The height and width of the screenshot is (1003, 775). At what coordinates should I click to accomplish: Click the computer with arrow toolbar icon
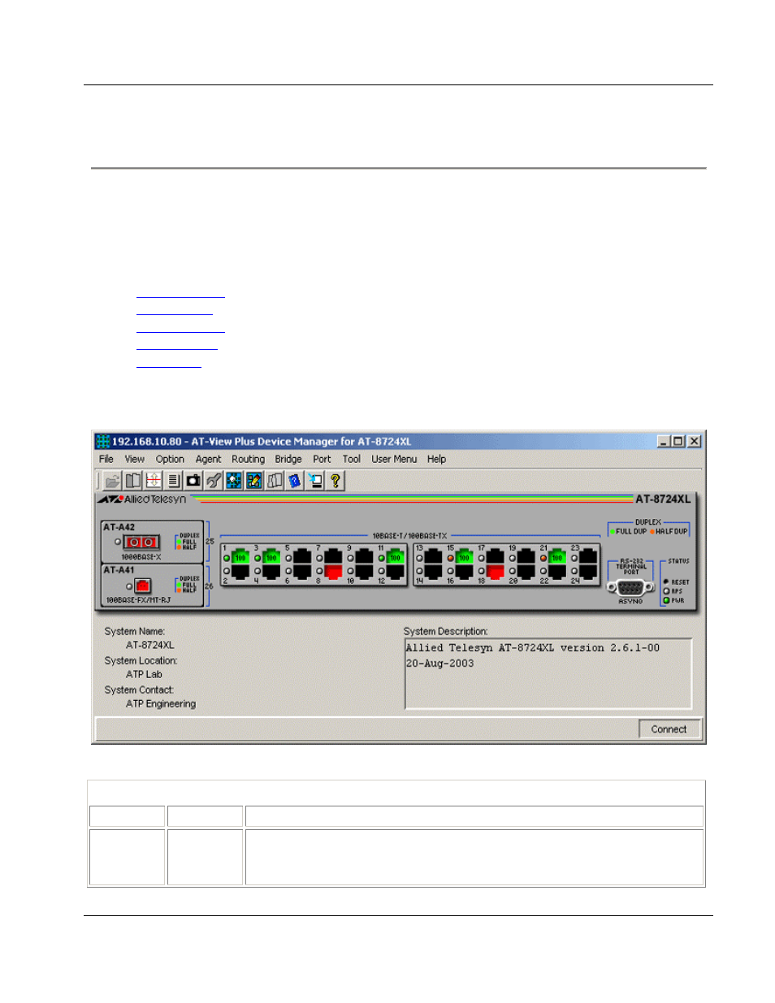click(315, 481)
